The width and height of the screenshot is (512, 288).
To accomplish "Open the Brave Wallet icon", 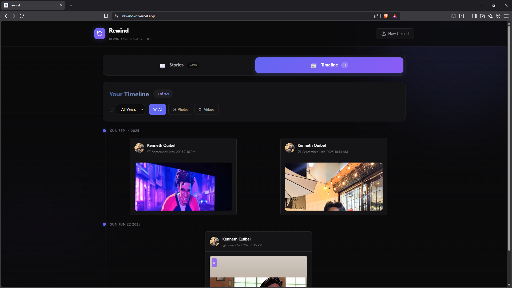I will 482,16.
